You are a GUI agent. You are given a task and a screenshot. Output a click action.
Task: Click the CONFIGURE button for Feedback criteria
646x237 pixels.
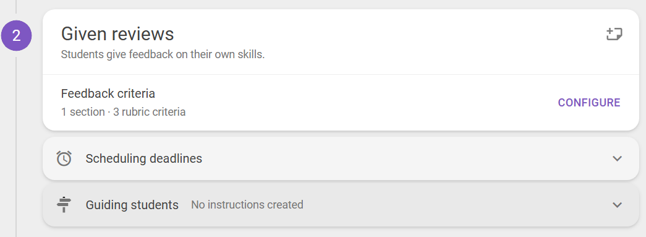589,103
